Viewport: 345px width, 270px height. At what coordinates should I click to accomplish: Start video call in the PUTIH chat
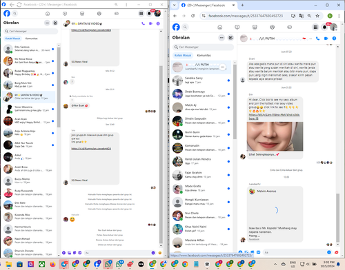326,39
